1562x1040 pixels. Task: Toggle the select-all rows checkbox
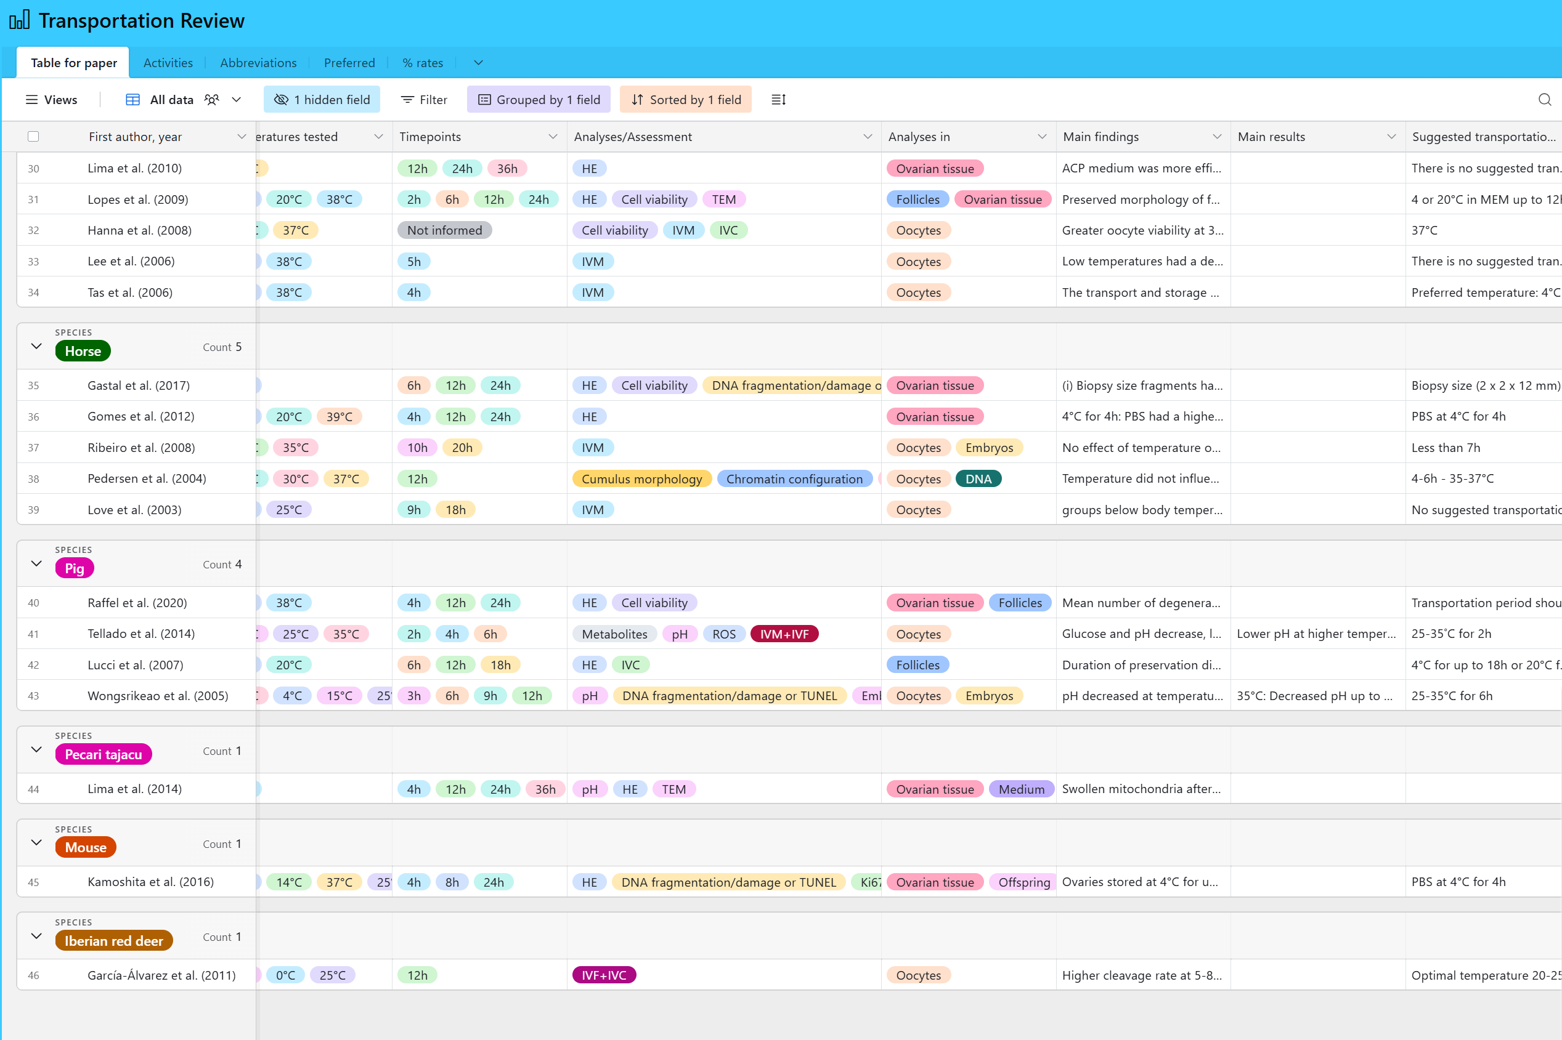tap(33, 137)
